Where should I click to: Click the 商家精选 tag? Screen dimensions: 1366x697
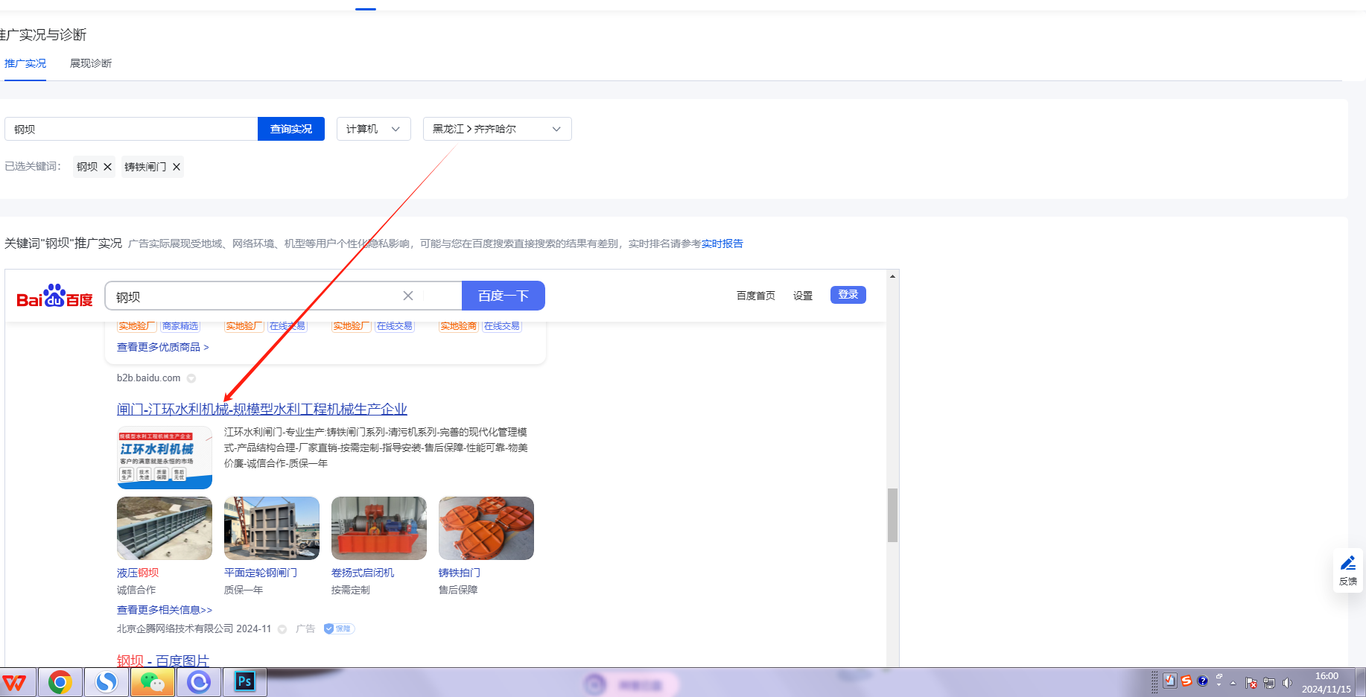(180, 326)
